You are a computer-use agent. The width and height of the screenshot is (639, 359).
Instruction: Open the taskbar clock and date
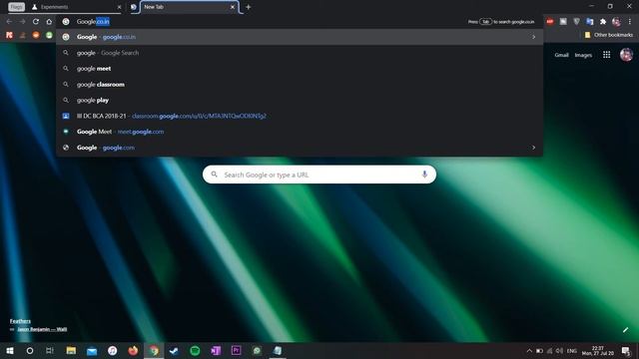(x=598, y=351)
